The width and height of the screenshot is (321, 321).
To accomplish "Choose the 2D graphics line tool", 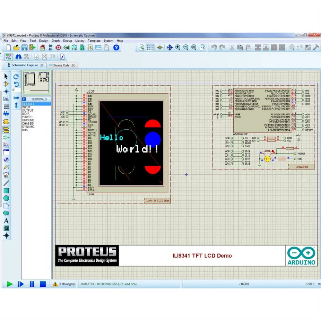I will pyautogui.click(x=6, y=183).
